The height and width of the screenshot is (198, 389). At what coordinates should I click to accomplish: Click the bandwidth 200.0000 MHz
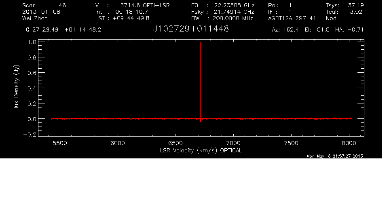tap(233, 18)
